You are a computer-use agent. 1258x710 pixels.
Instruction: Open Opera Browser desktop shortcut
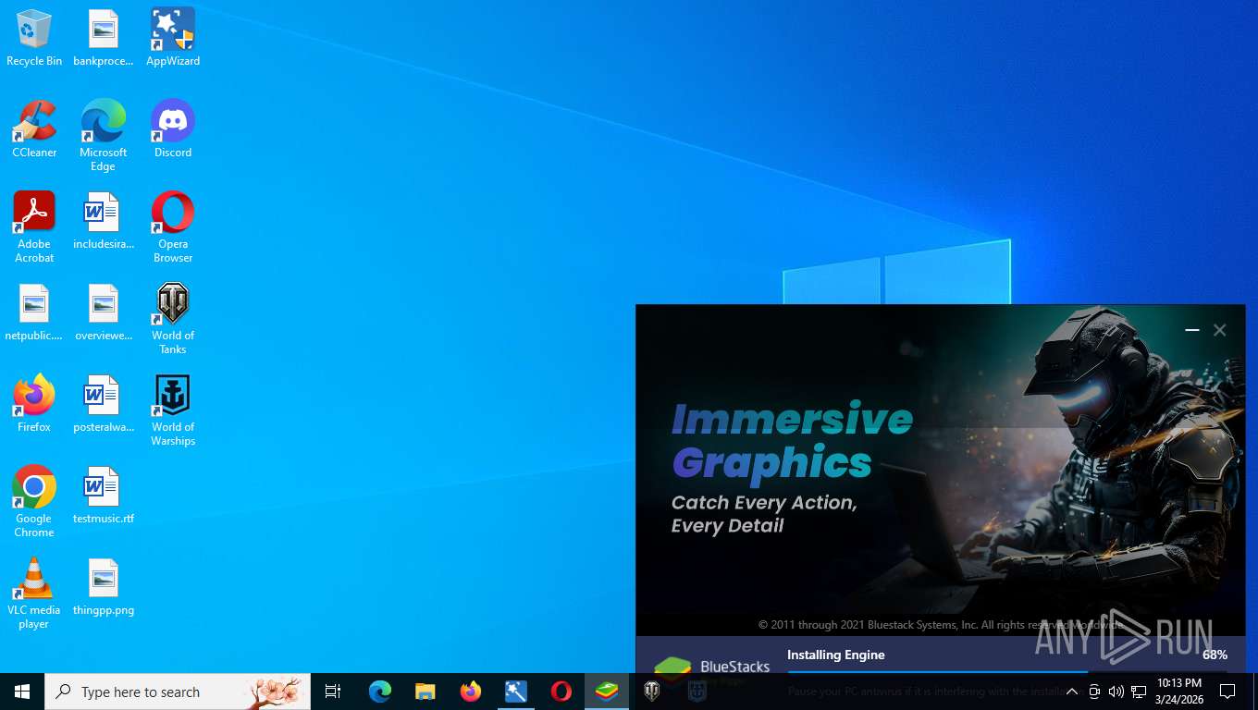(173, 227)
